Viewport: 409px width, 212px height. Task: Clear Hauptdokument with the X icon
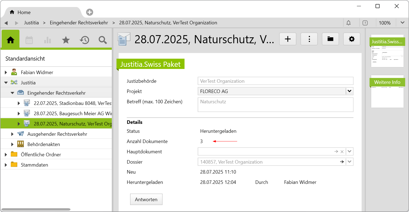pos(342,152)
